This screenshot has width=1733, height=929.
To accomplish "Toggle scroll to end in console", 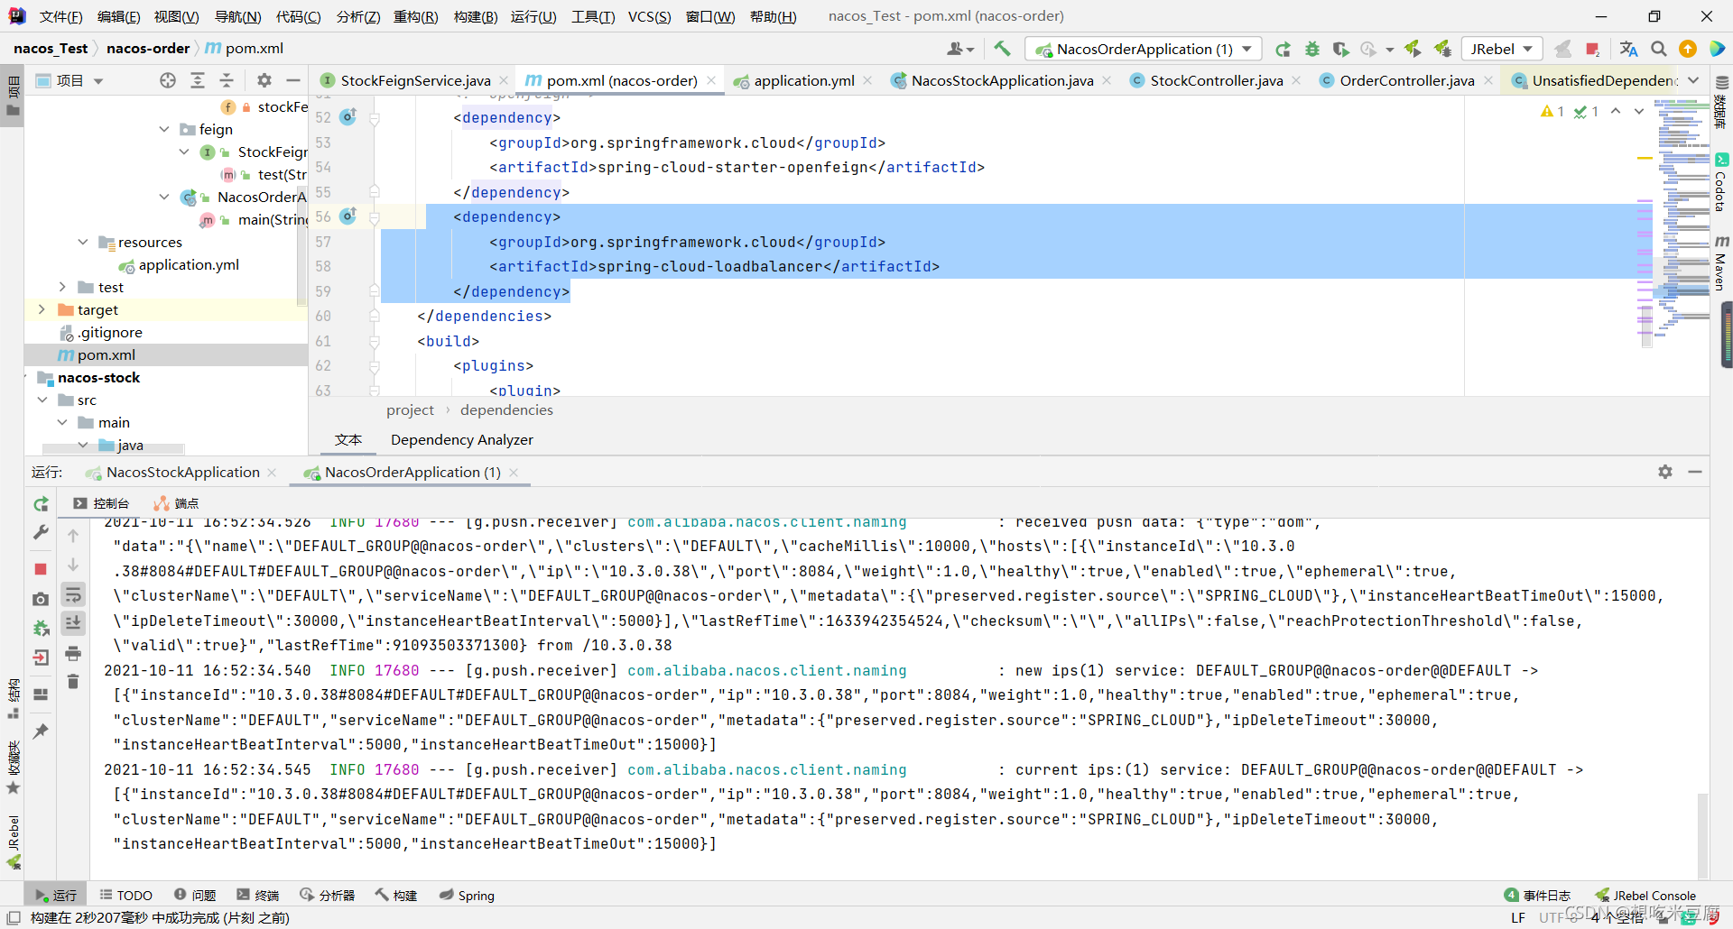I will [x=73, y=622].
